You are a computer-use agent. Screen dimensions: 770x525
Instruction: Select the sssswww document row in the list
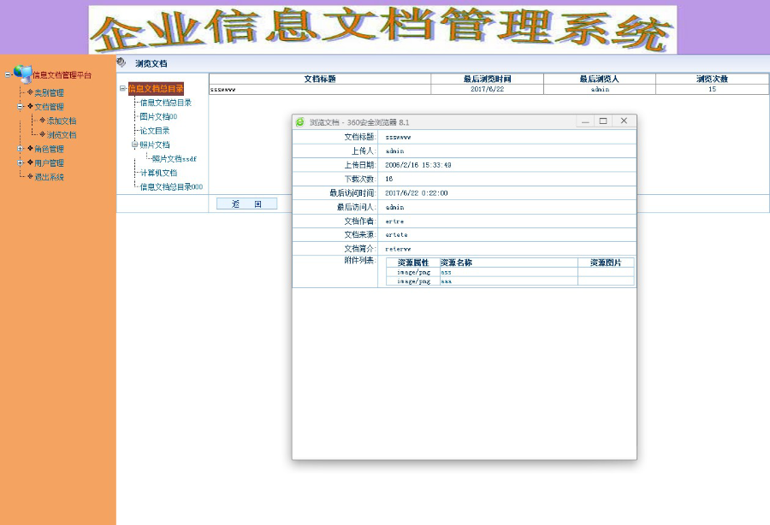point(222,87)
